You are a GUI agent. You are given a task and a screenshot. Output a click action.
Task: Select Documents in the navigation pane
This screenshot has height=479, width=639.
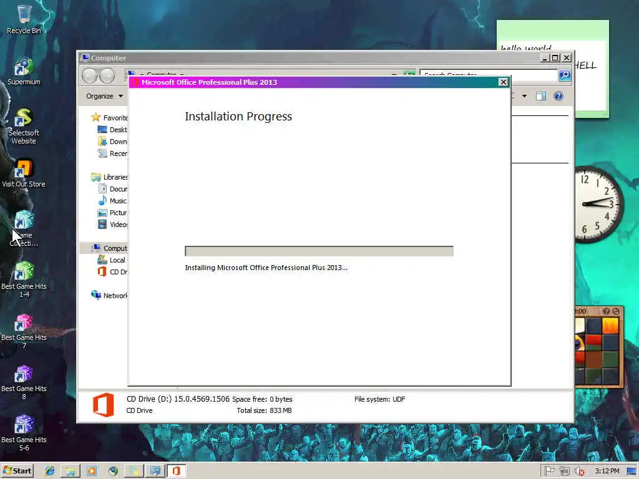pos(112,188)
